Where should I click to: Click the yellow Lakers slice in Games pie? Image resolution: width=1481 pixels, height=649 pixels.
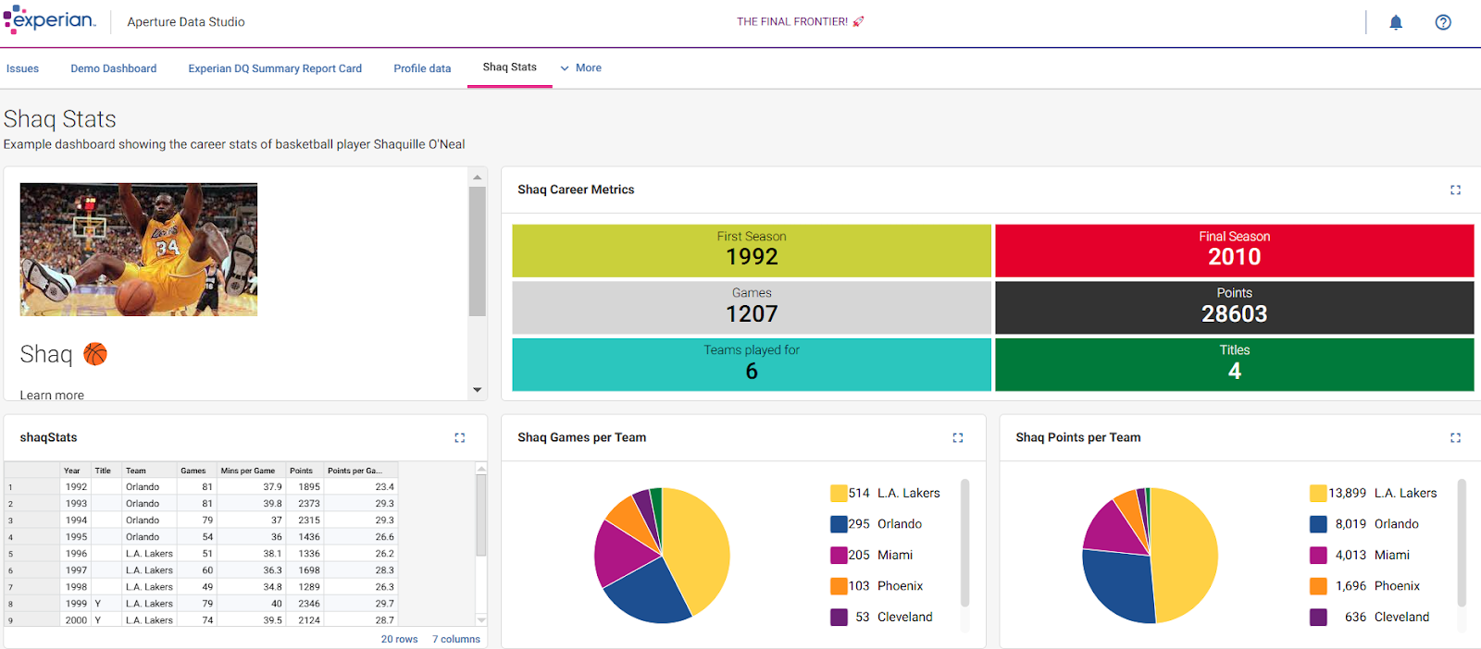coord(699,550)
